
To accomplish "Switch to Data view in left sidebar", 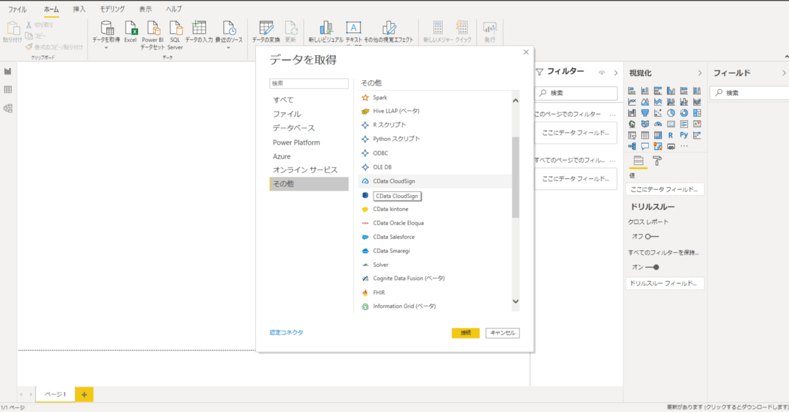I will 8,89.
